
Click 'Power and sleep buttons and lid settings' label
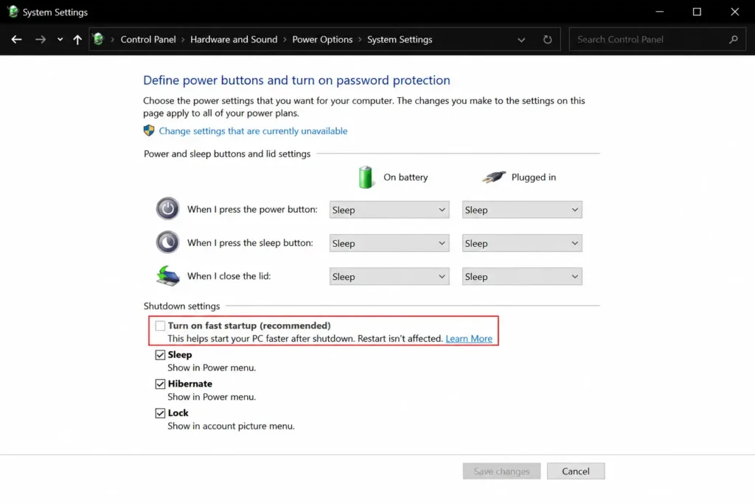tap(227, 154)
